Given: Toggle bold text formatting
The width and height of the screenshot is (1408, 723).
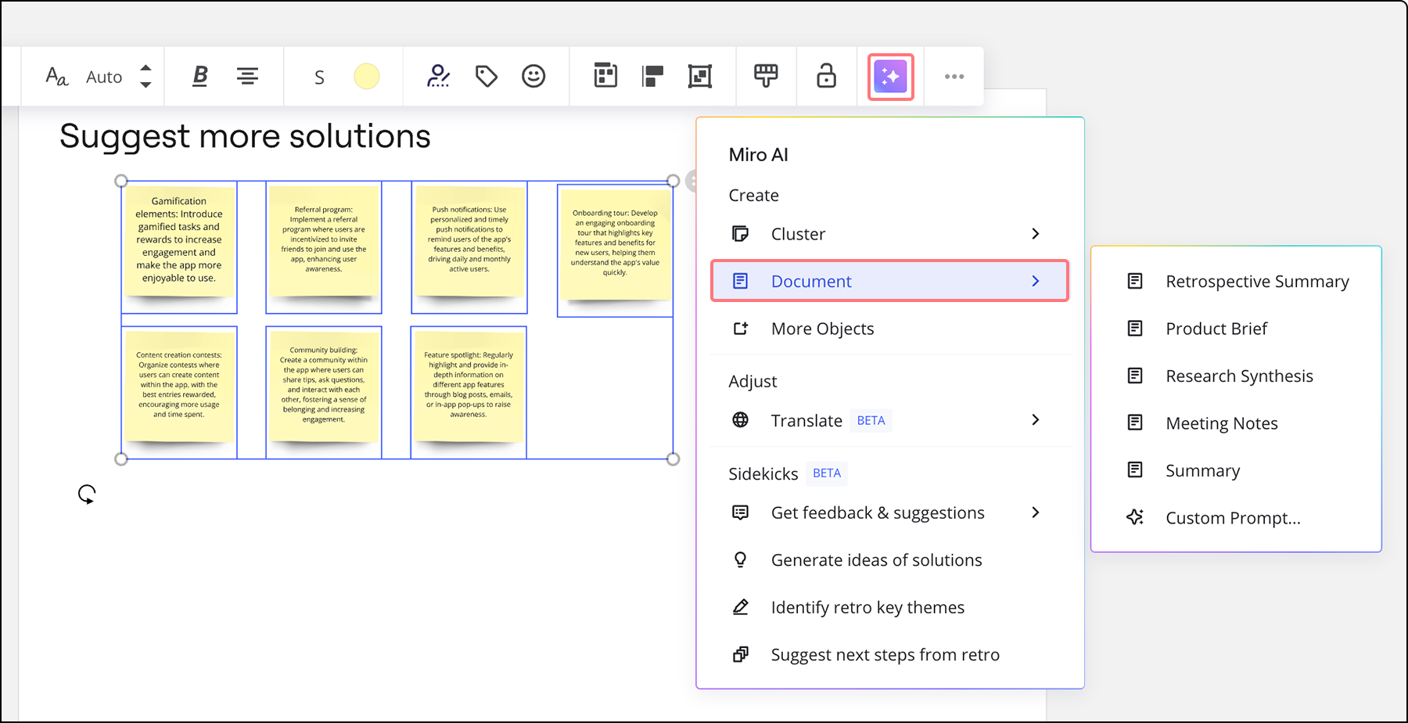Looking at the screenshot, I should [200, 77].
